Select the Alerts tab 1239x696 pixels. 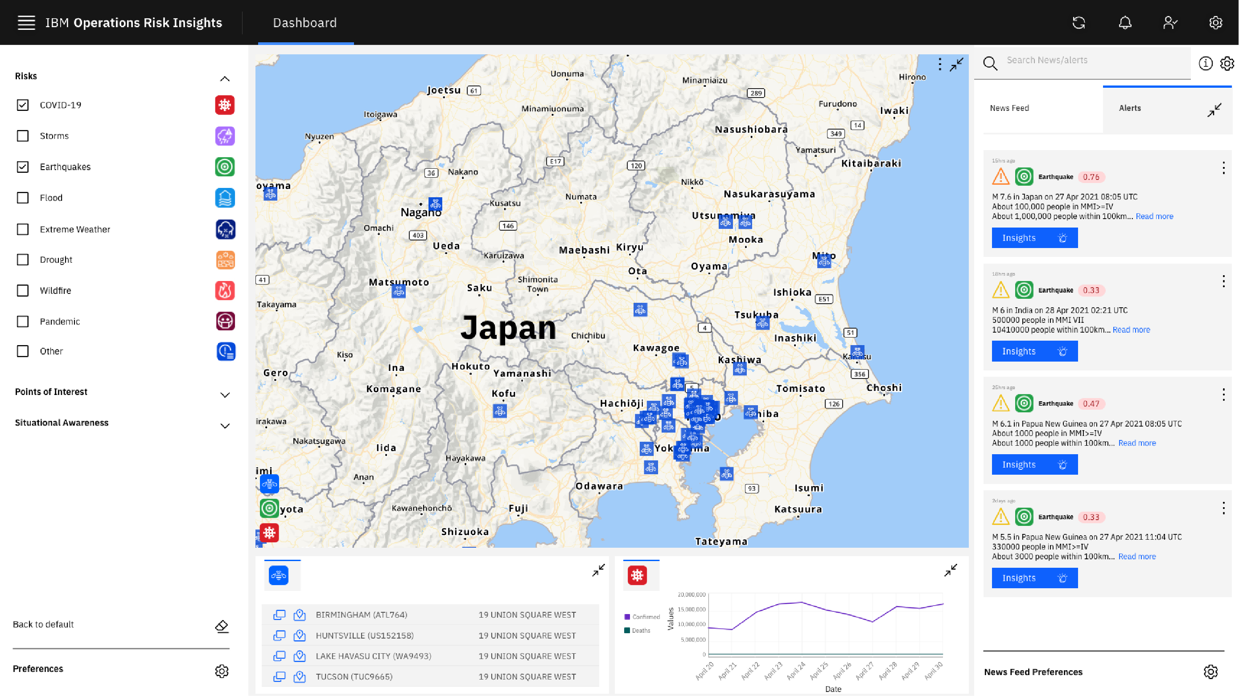tap(1129, 108)
